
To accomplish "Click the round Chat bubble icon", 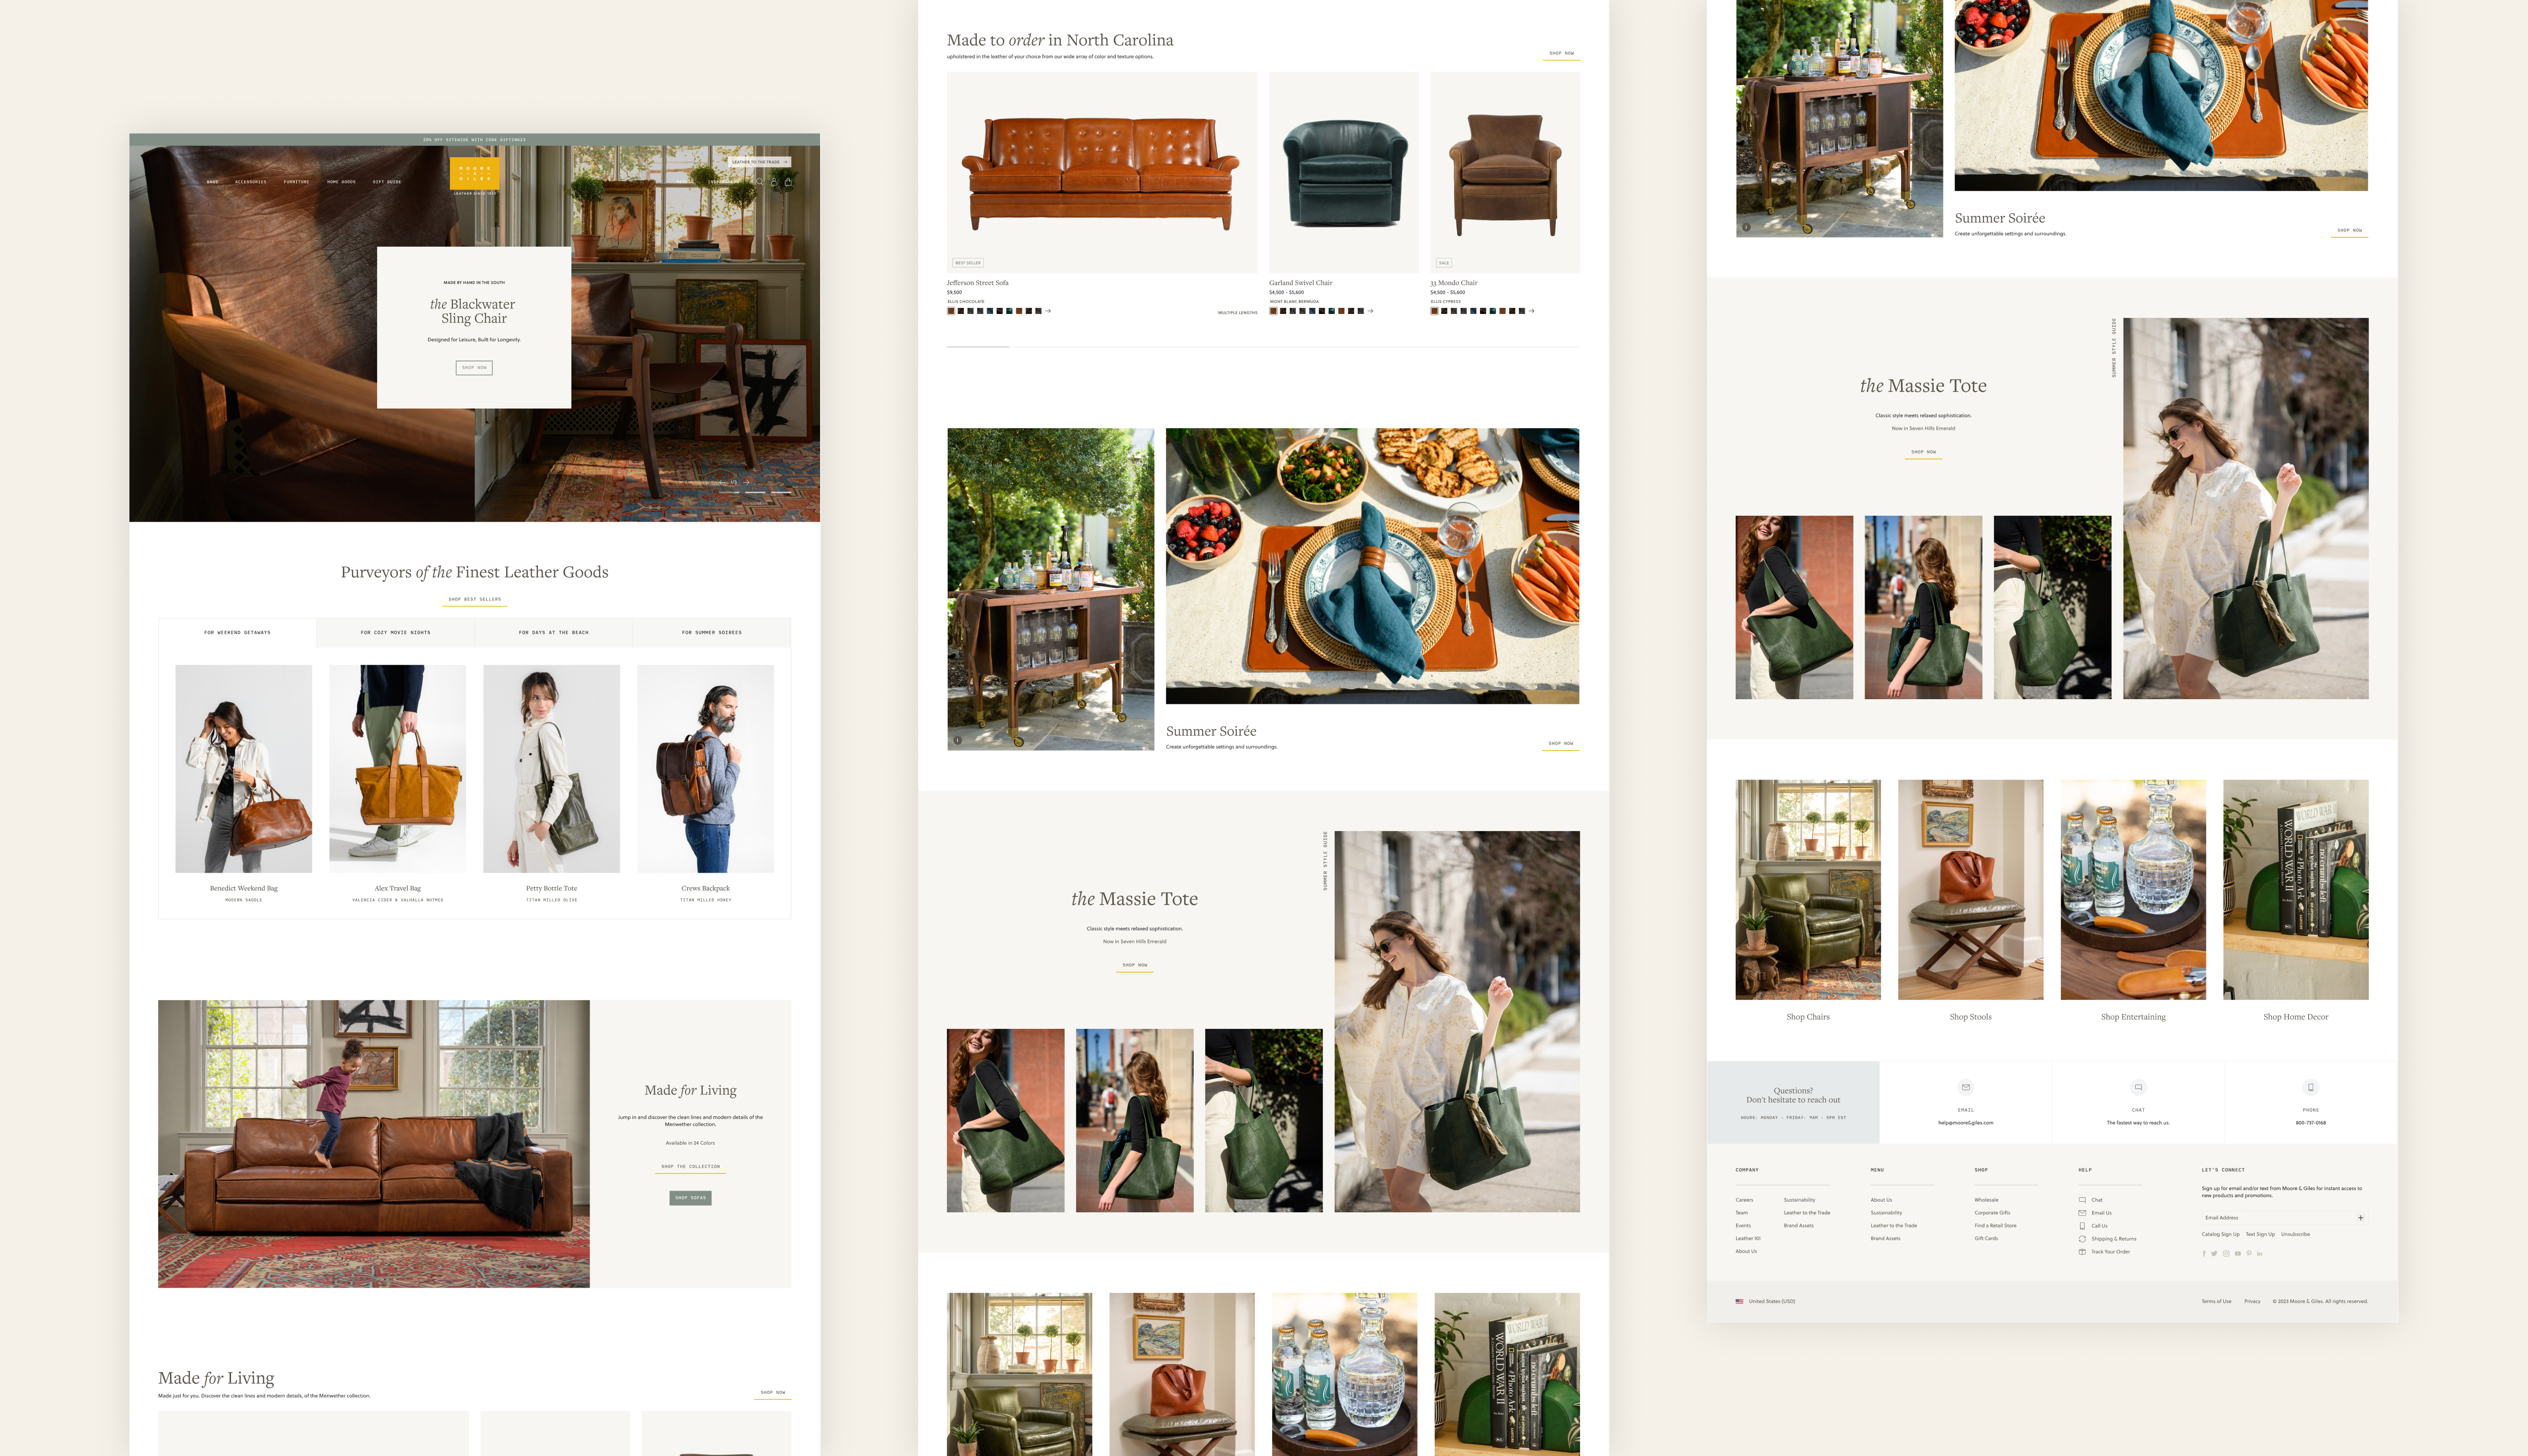I will click(2138, 1087).
